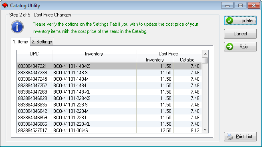The height and width of the screenshot is (147, 262).
Task: Select the 1. Items tab
Action: coord(20,41)
